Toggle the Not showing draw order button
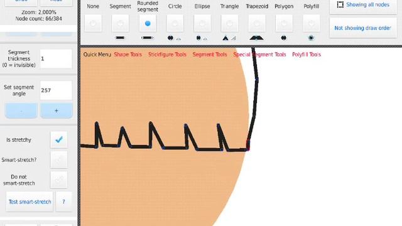This screenshot has width=402, height=226. coord(363,28)
